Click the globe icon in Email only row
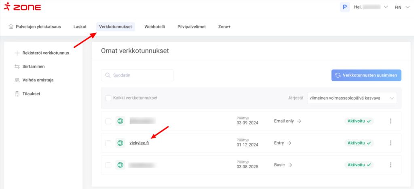 tap(120, 121)
